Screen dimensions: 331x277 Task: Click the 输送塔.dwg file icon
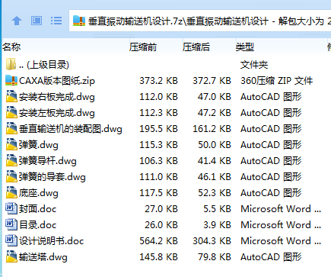11,256
